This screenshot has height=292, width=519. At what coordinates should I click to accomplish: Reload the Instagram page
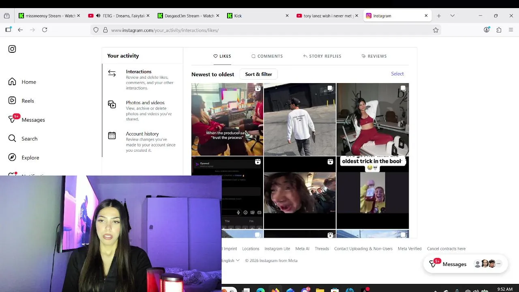click(x=45, y=30)
